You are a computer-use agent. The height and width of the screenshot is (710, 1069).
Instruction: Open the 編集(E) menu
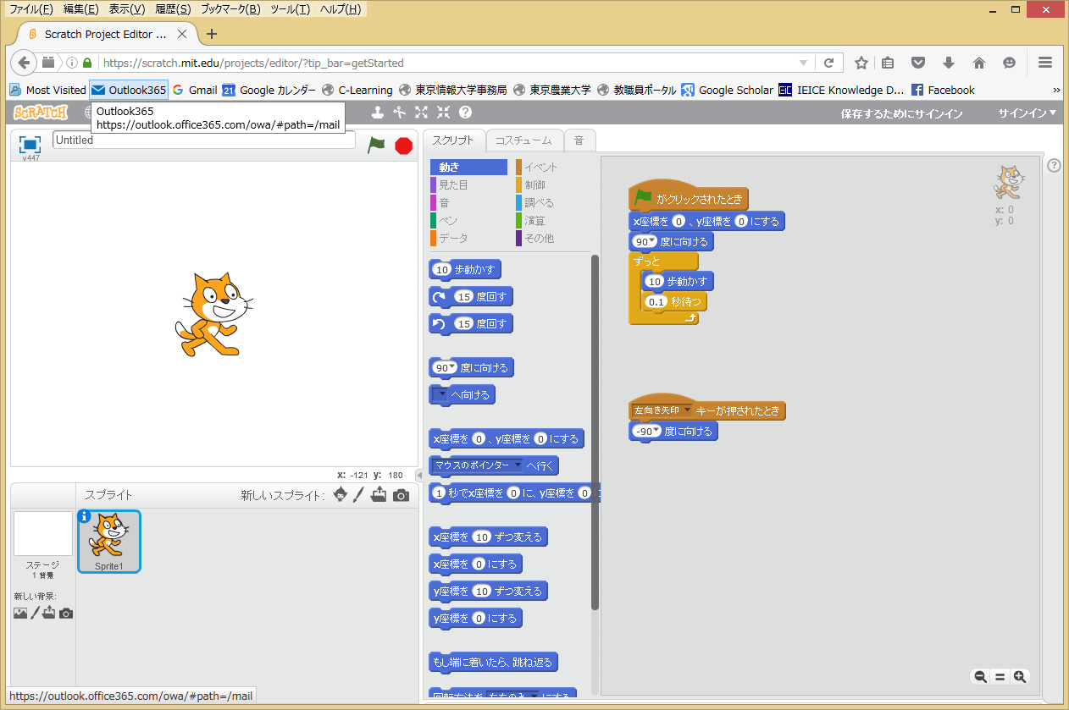81,9
